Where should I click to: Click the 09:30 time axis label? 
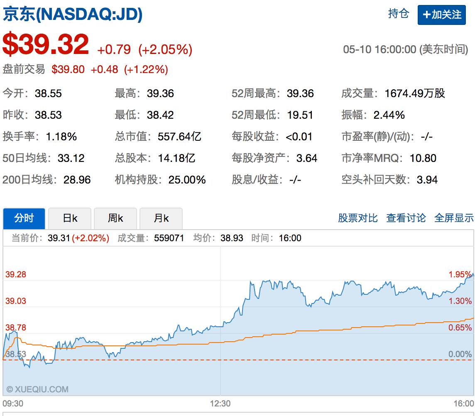tap(13, 404)
